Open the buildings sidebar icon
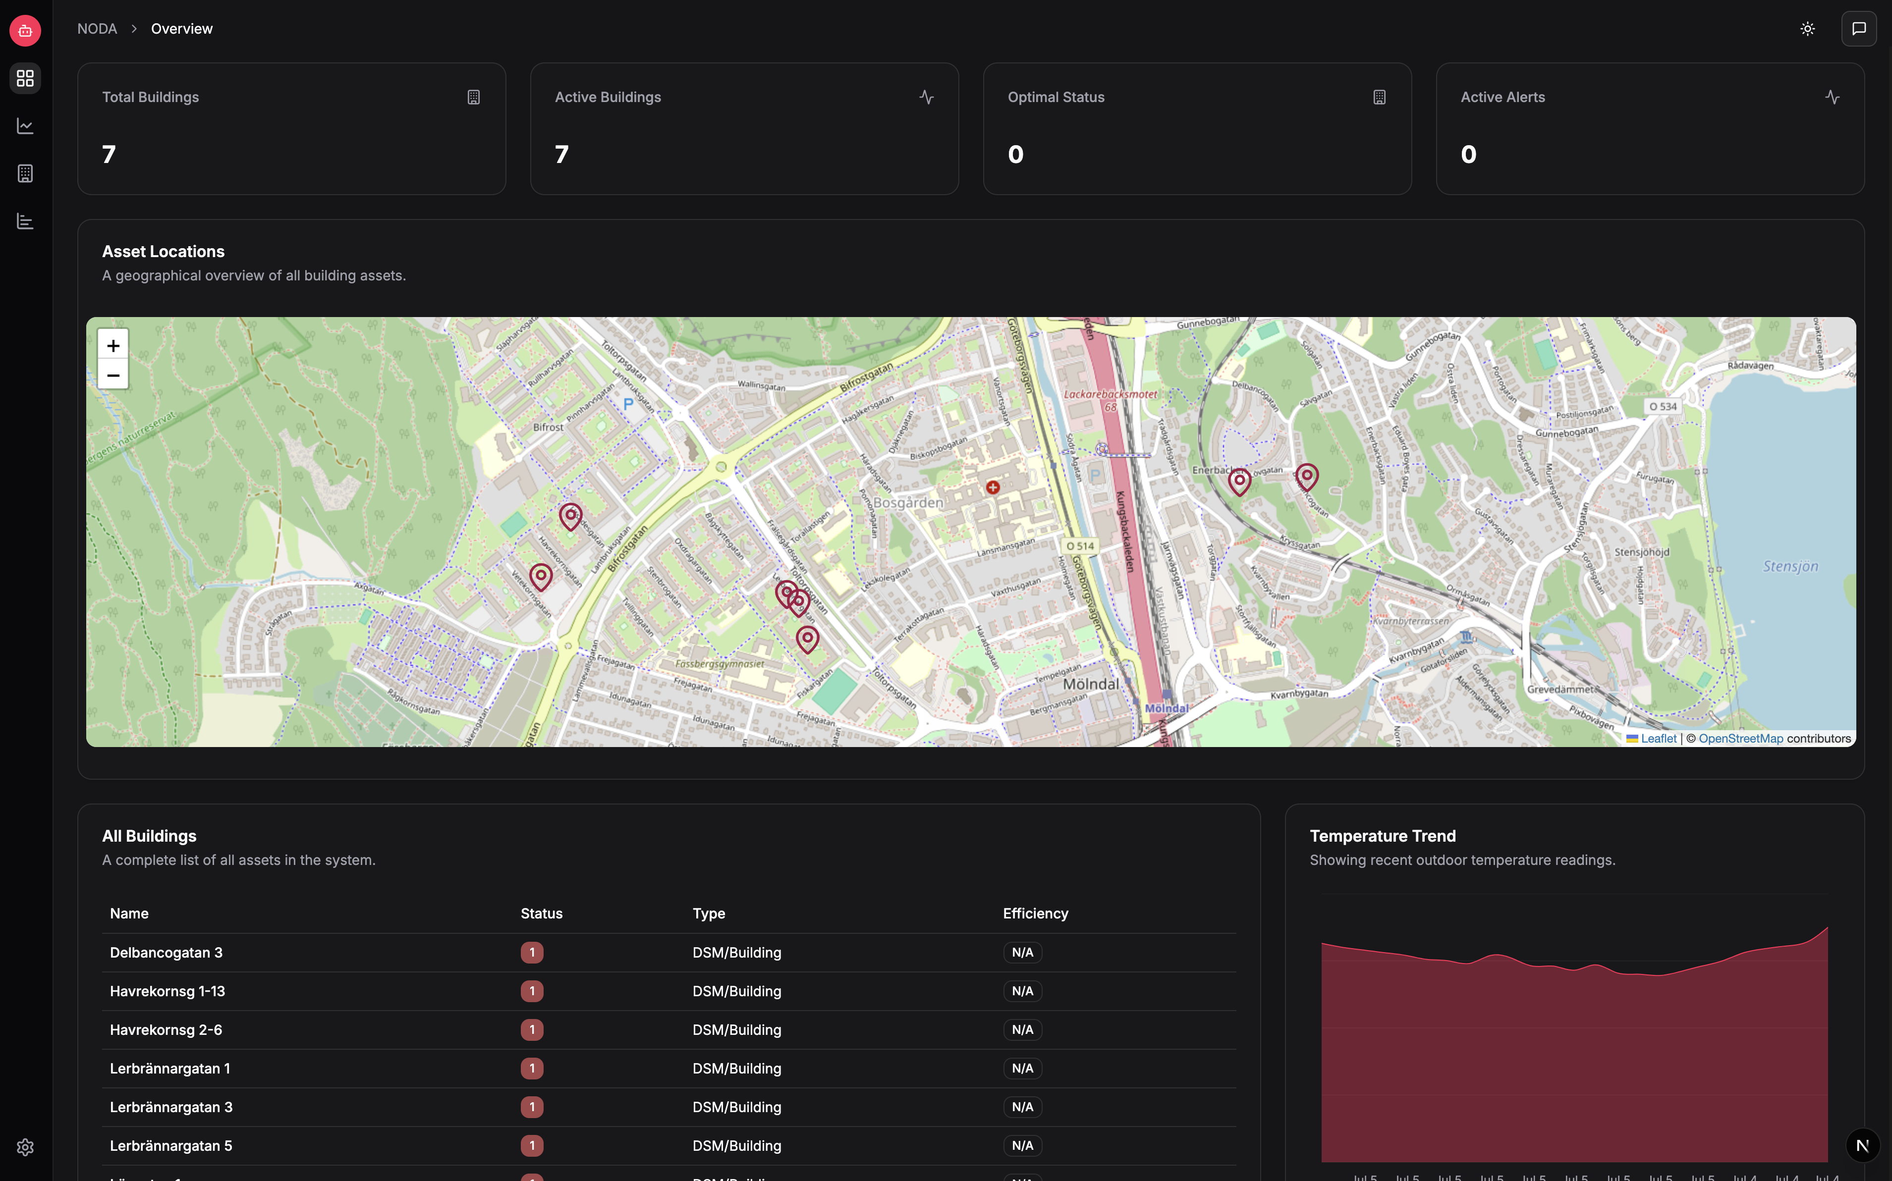This screenshot has height=1181, width=1892. 25,173
